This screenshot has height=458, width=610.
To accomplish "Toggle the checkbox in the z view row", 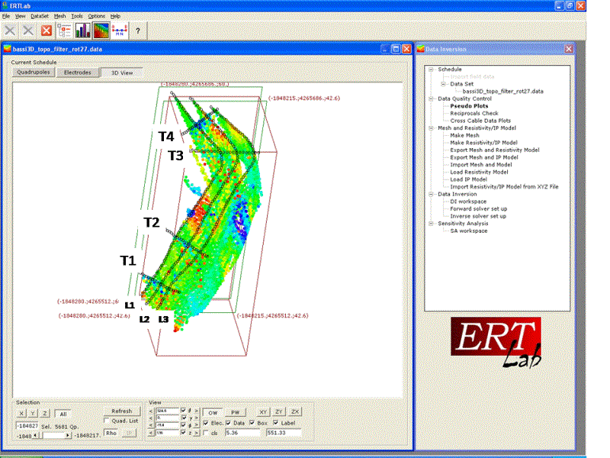I will click(183, 432).
